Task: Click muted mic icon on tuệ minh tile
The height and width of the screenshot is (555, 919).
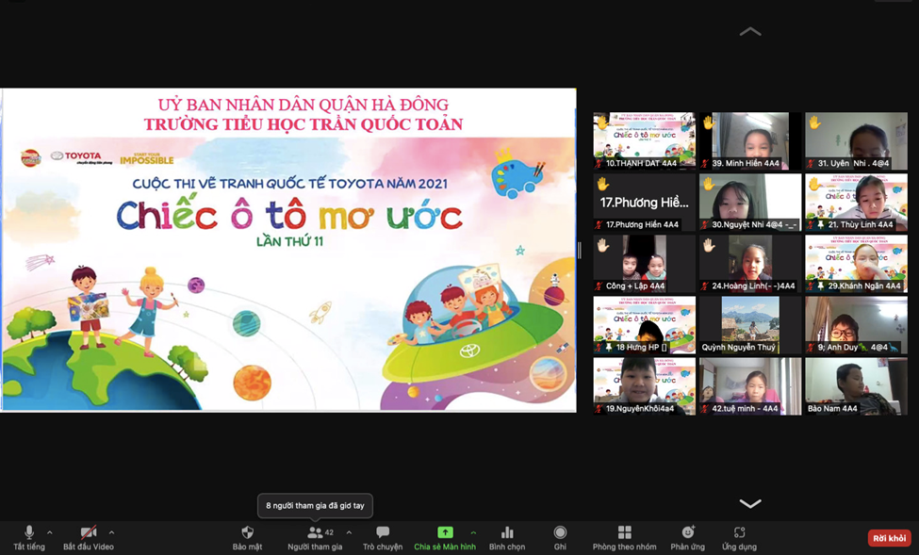Action: tap(706, 409)
